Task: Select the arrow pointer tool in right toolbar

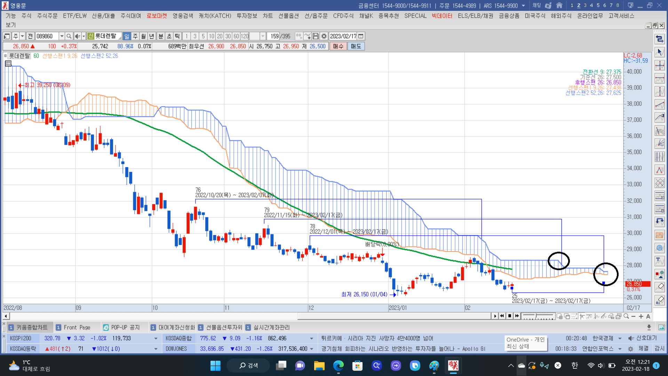Action: click(x=660, y=52)
